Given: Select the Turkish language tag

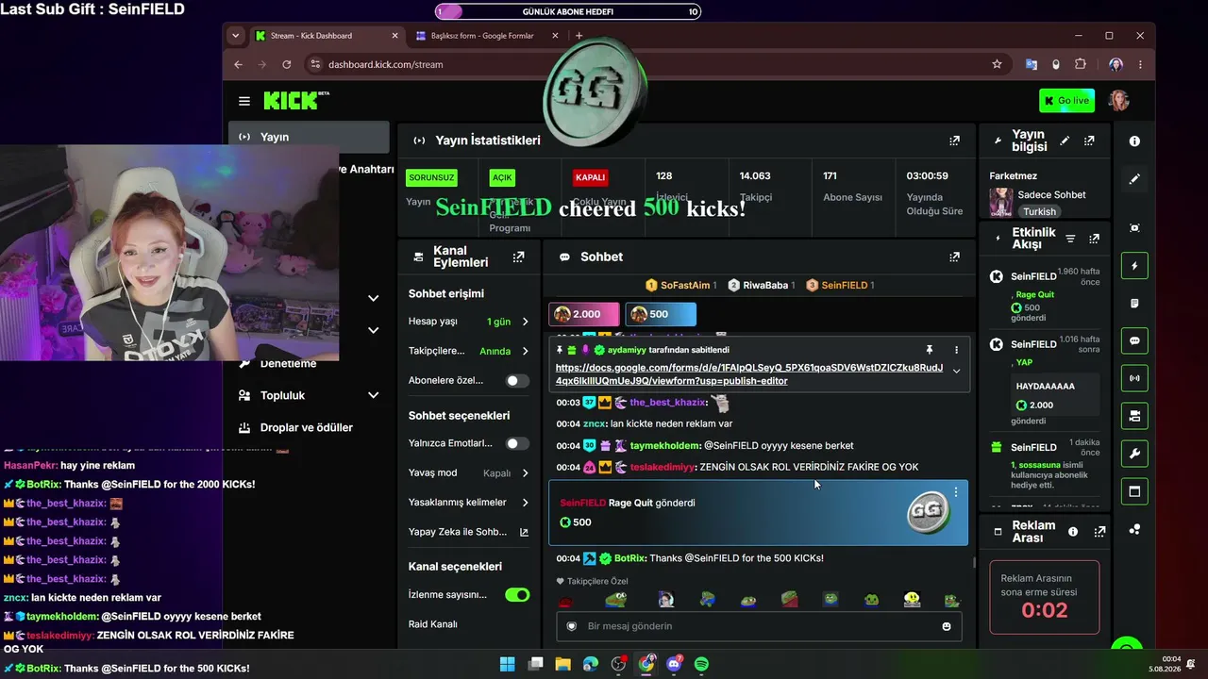Looking at the screenshot, I should (x=1039, y=212).
